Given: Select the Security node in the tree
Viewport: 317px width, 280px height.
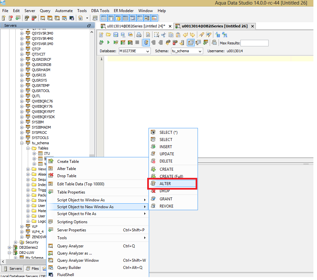Looking at the screenshot, I should (32, 242).
